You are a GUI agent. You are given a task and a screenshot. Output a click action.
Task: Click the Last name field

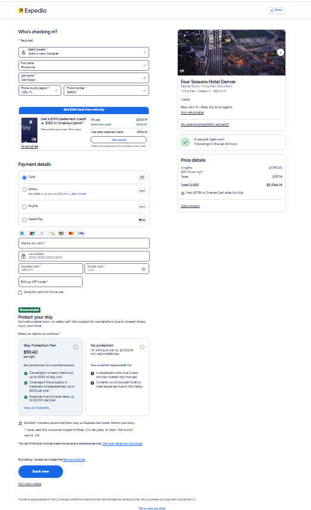click(x=84, y=78)
